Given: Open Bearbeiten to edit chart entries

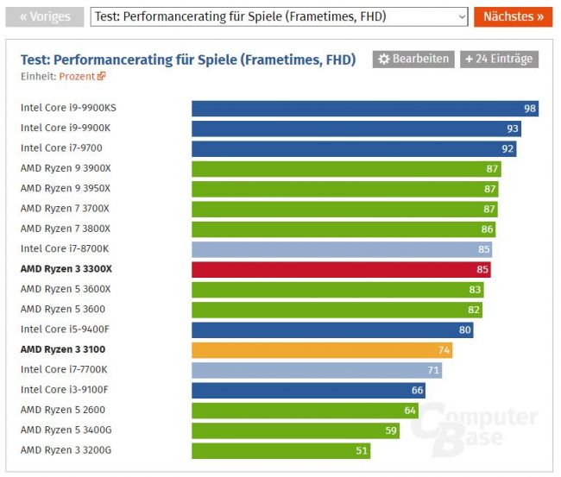Looking at the screenshot, I should [x=413, y=59].
